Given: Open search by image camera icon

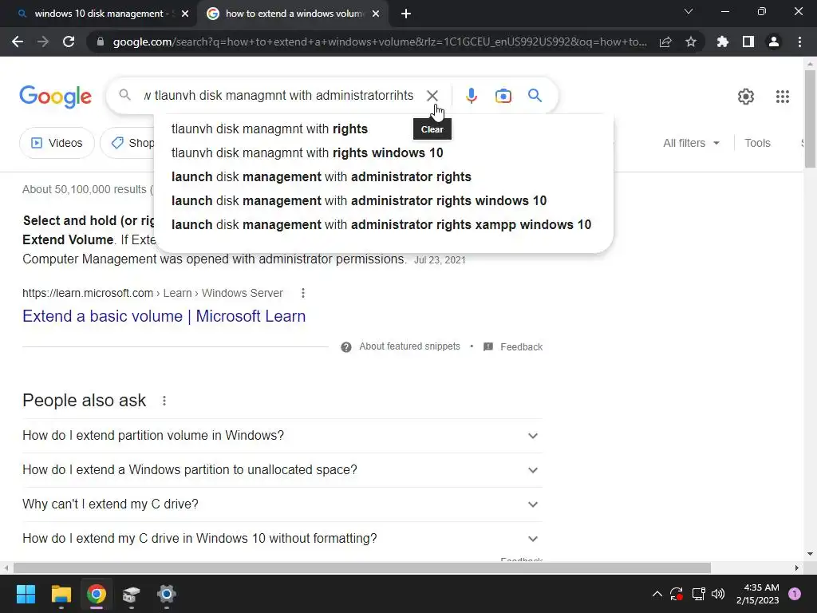Looking at the screenshot, I should click(x=503, y=96).
